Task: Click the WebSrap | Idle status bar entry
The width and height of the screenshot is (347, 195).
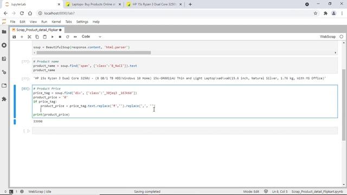Action: coord(40,192)
